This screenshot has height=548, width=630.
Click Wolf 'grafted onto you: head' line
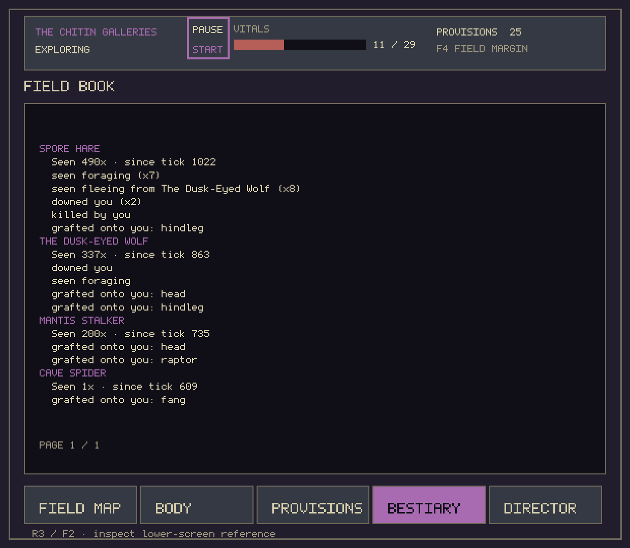point(118,294)
